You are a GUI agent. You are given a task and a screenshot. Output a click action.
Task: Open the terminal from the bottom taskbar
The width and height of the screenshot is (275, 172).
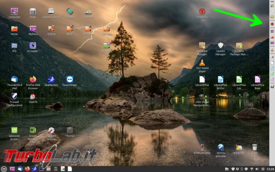[x=41, y=169]
